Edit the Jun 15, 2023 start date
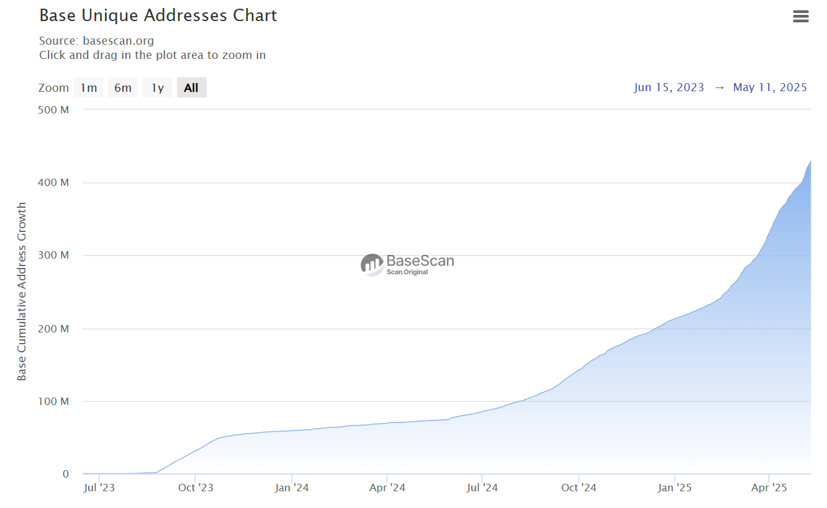Screen dimensions: 827x508 669,87
